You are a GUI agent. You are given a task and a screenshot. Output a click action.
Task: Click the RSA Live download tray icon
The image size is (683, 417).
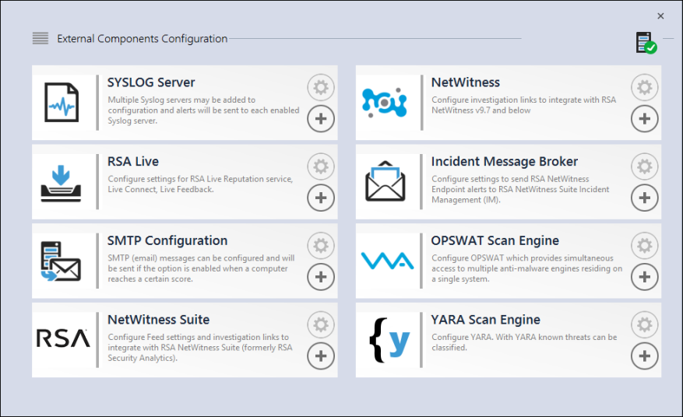click(61, 184)
